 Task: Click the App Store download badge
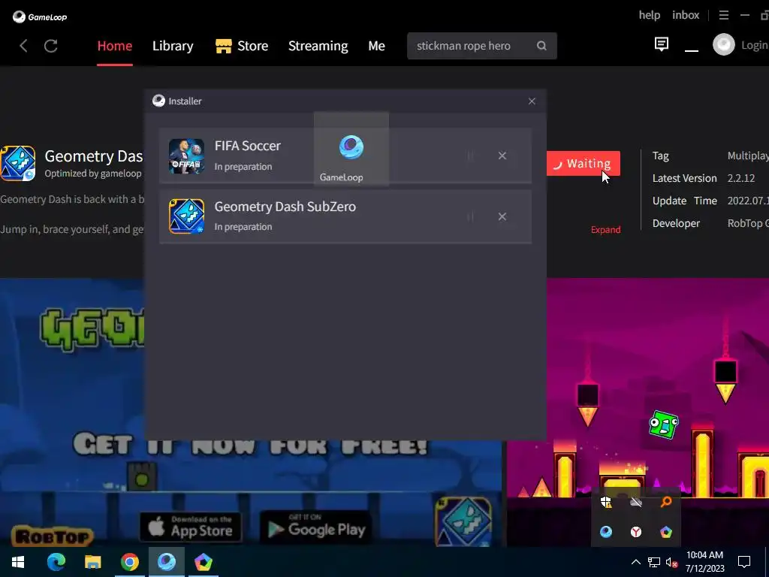coord(190,527)
